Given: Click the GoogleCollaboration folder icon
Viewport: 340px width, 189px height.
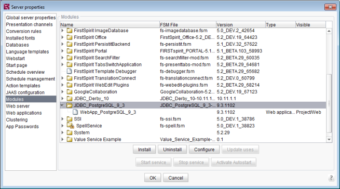Looking at the screenshot, I should click(70, 92).
